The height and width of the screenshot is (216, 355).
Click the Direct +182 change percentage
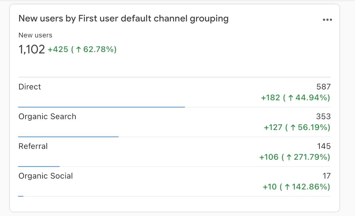pos(295,98)
